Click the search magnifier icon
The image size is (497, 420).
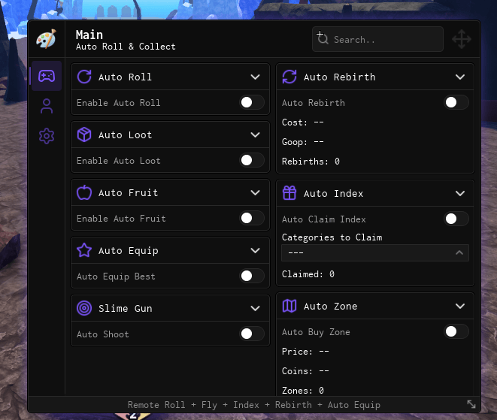point(323,39)
